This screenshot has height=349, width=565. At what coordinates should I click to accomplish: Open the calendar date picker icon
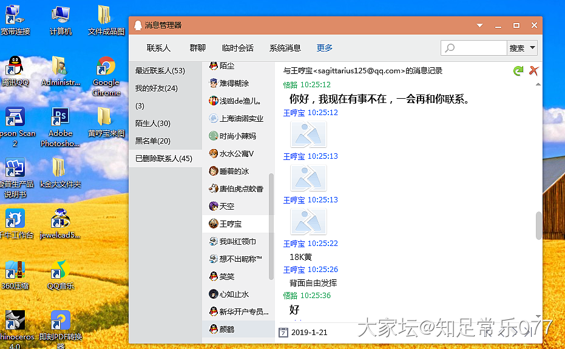(x=283, y=332)
